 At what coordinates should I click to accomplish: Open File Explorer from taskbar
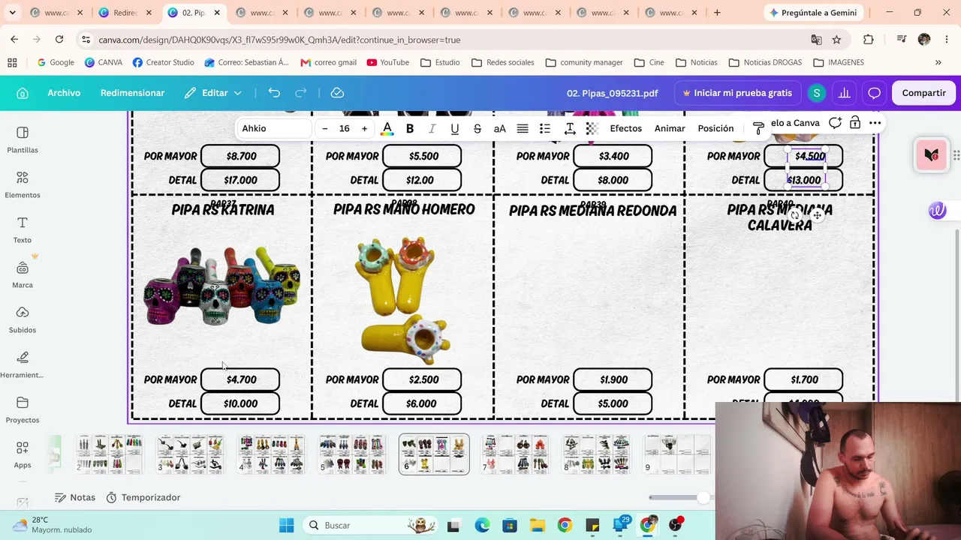[537, 525]
